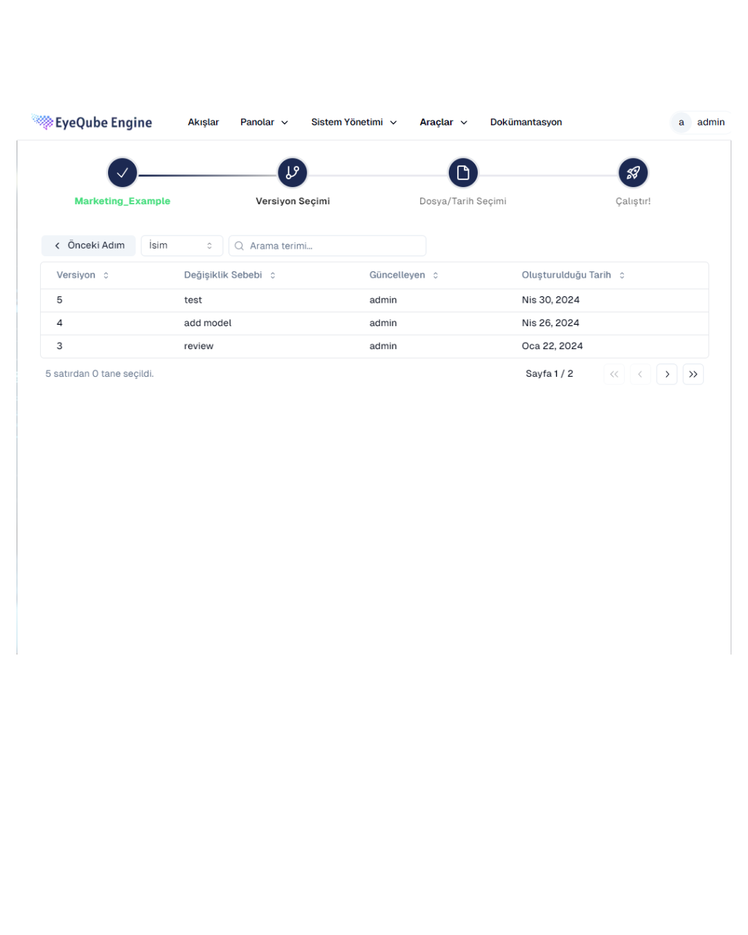Go to next page with right chevron
The width and height of the screenshot is (748, 935).
tap(666, 374)
